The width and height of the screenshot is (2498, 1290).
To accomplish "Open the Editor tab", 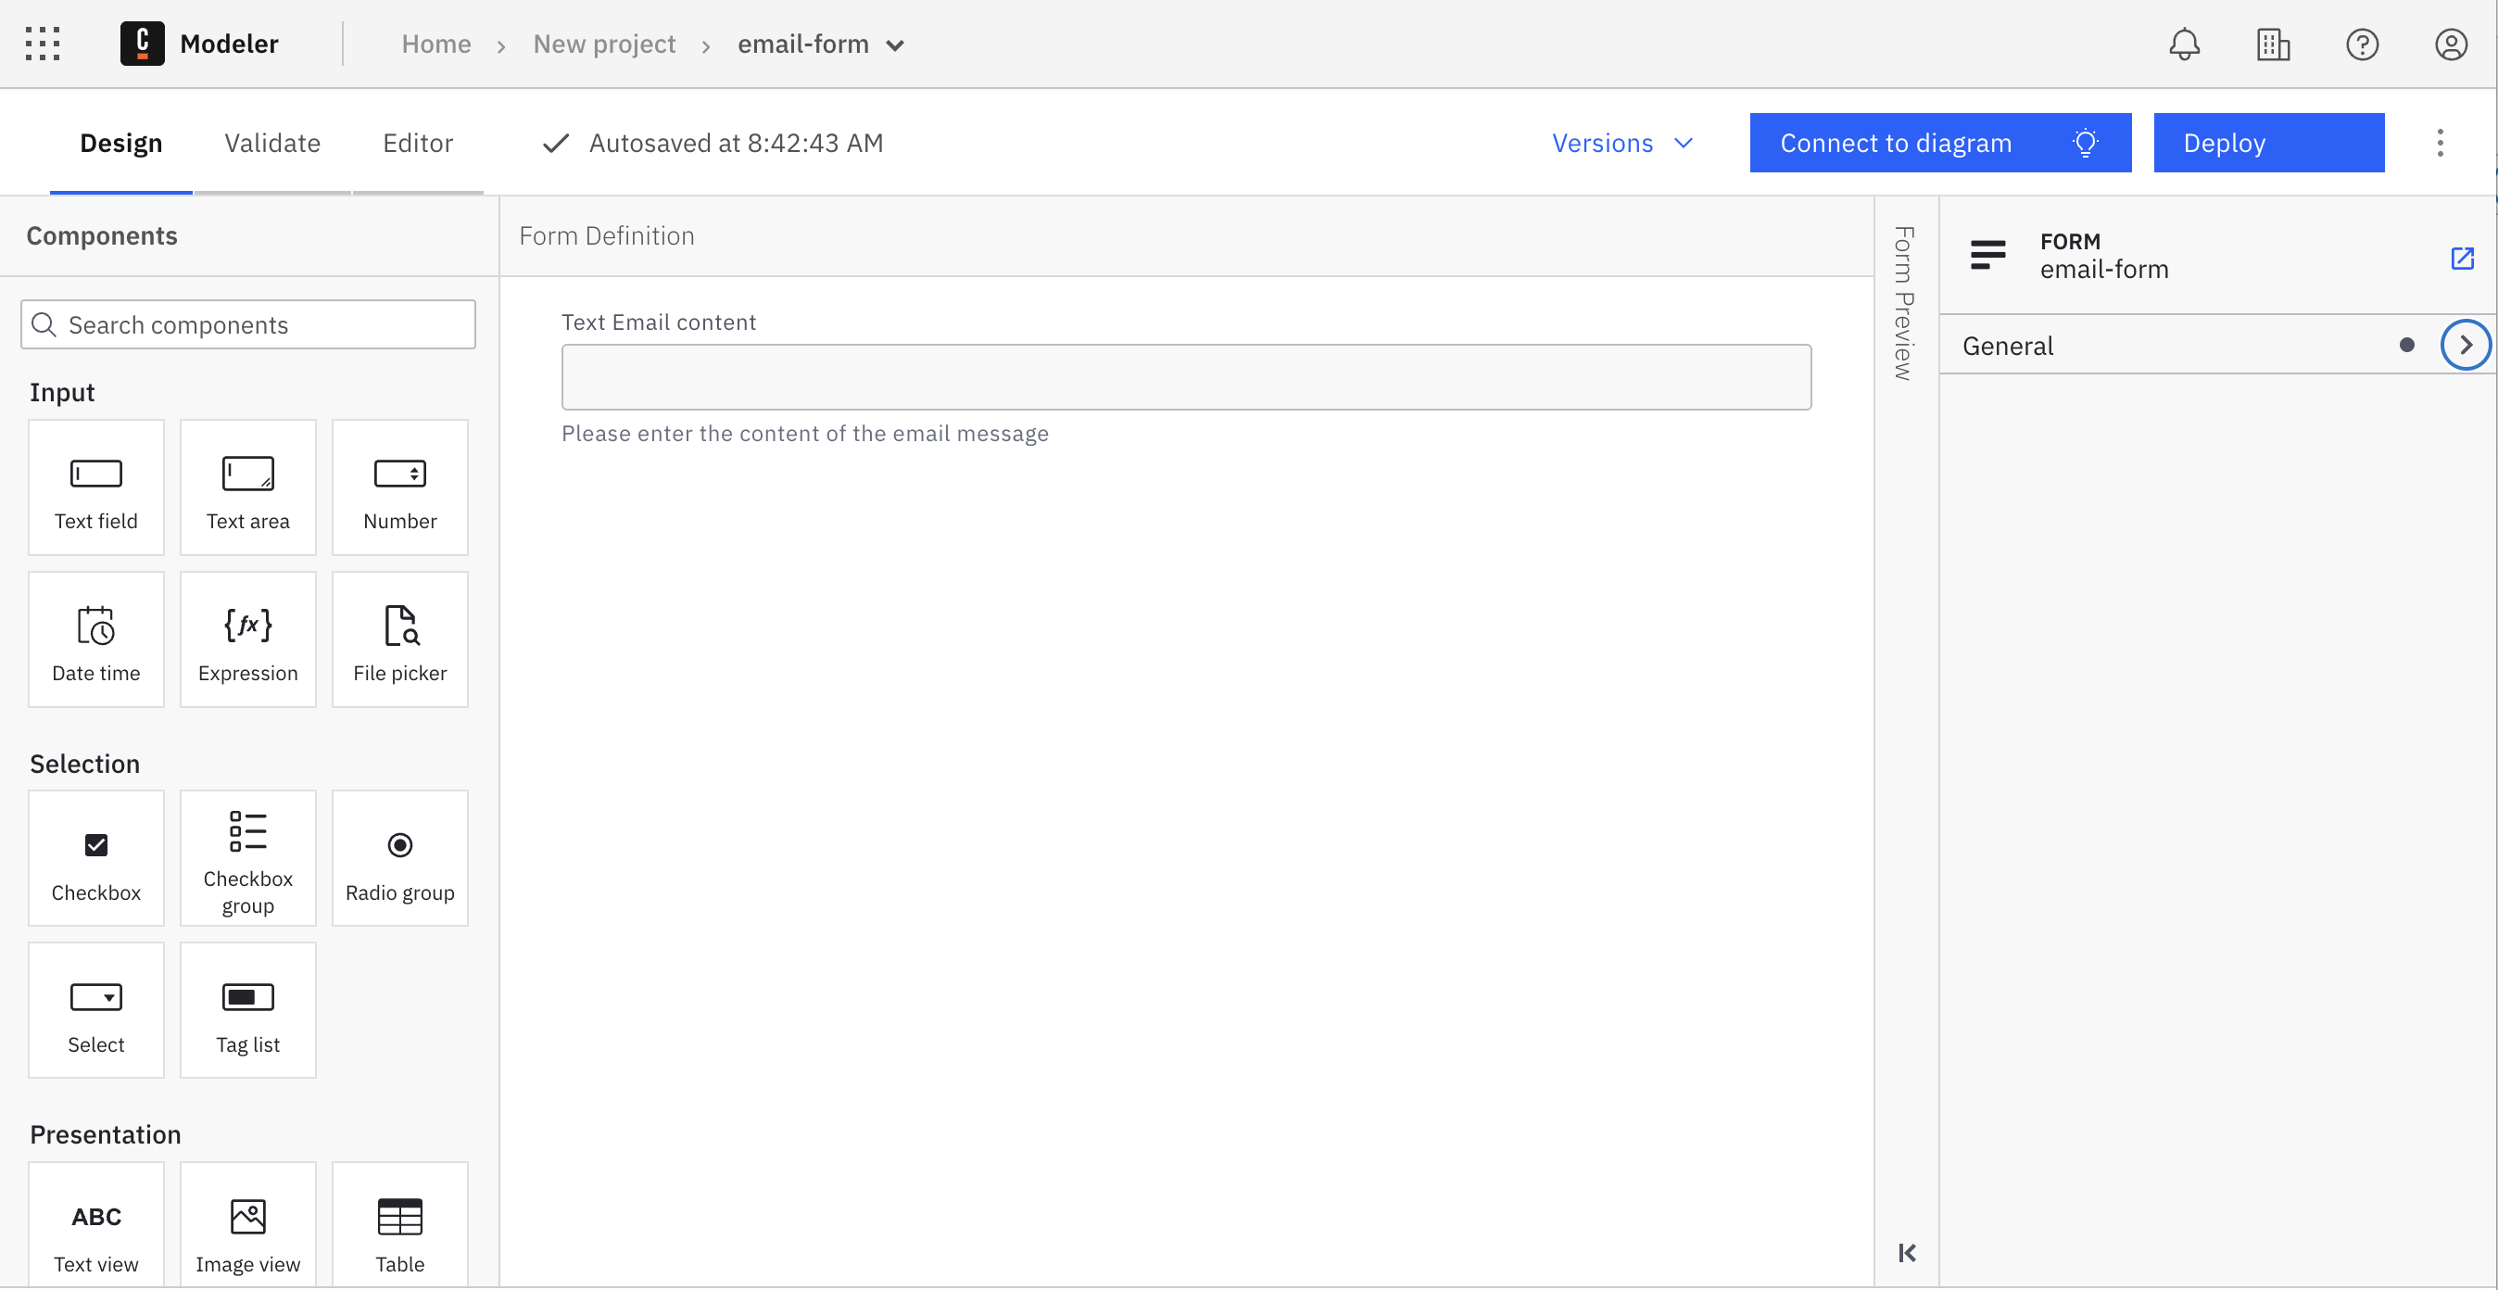I will pos(418,143).
